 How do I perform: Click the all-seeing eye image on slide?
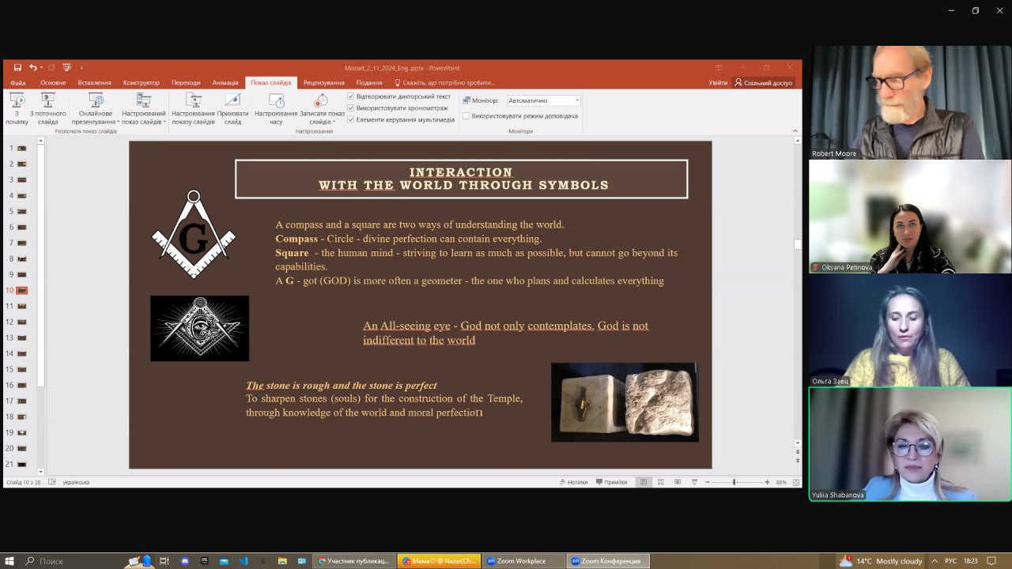coord(200,329)
